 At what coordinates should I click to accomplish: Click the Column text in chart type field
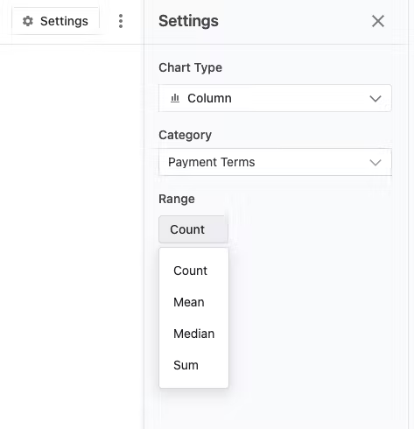click(209, 98)
